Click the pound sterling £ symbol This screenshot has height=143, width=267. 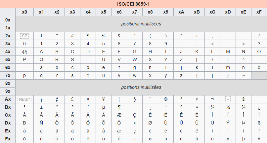72,99
